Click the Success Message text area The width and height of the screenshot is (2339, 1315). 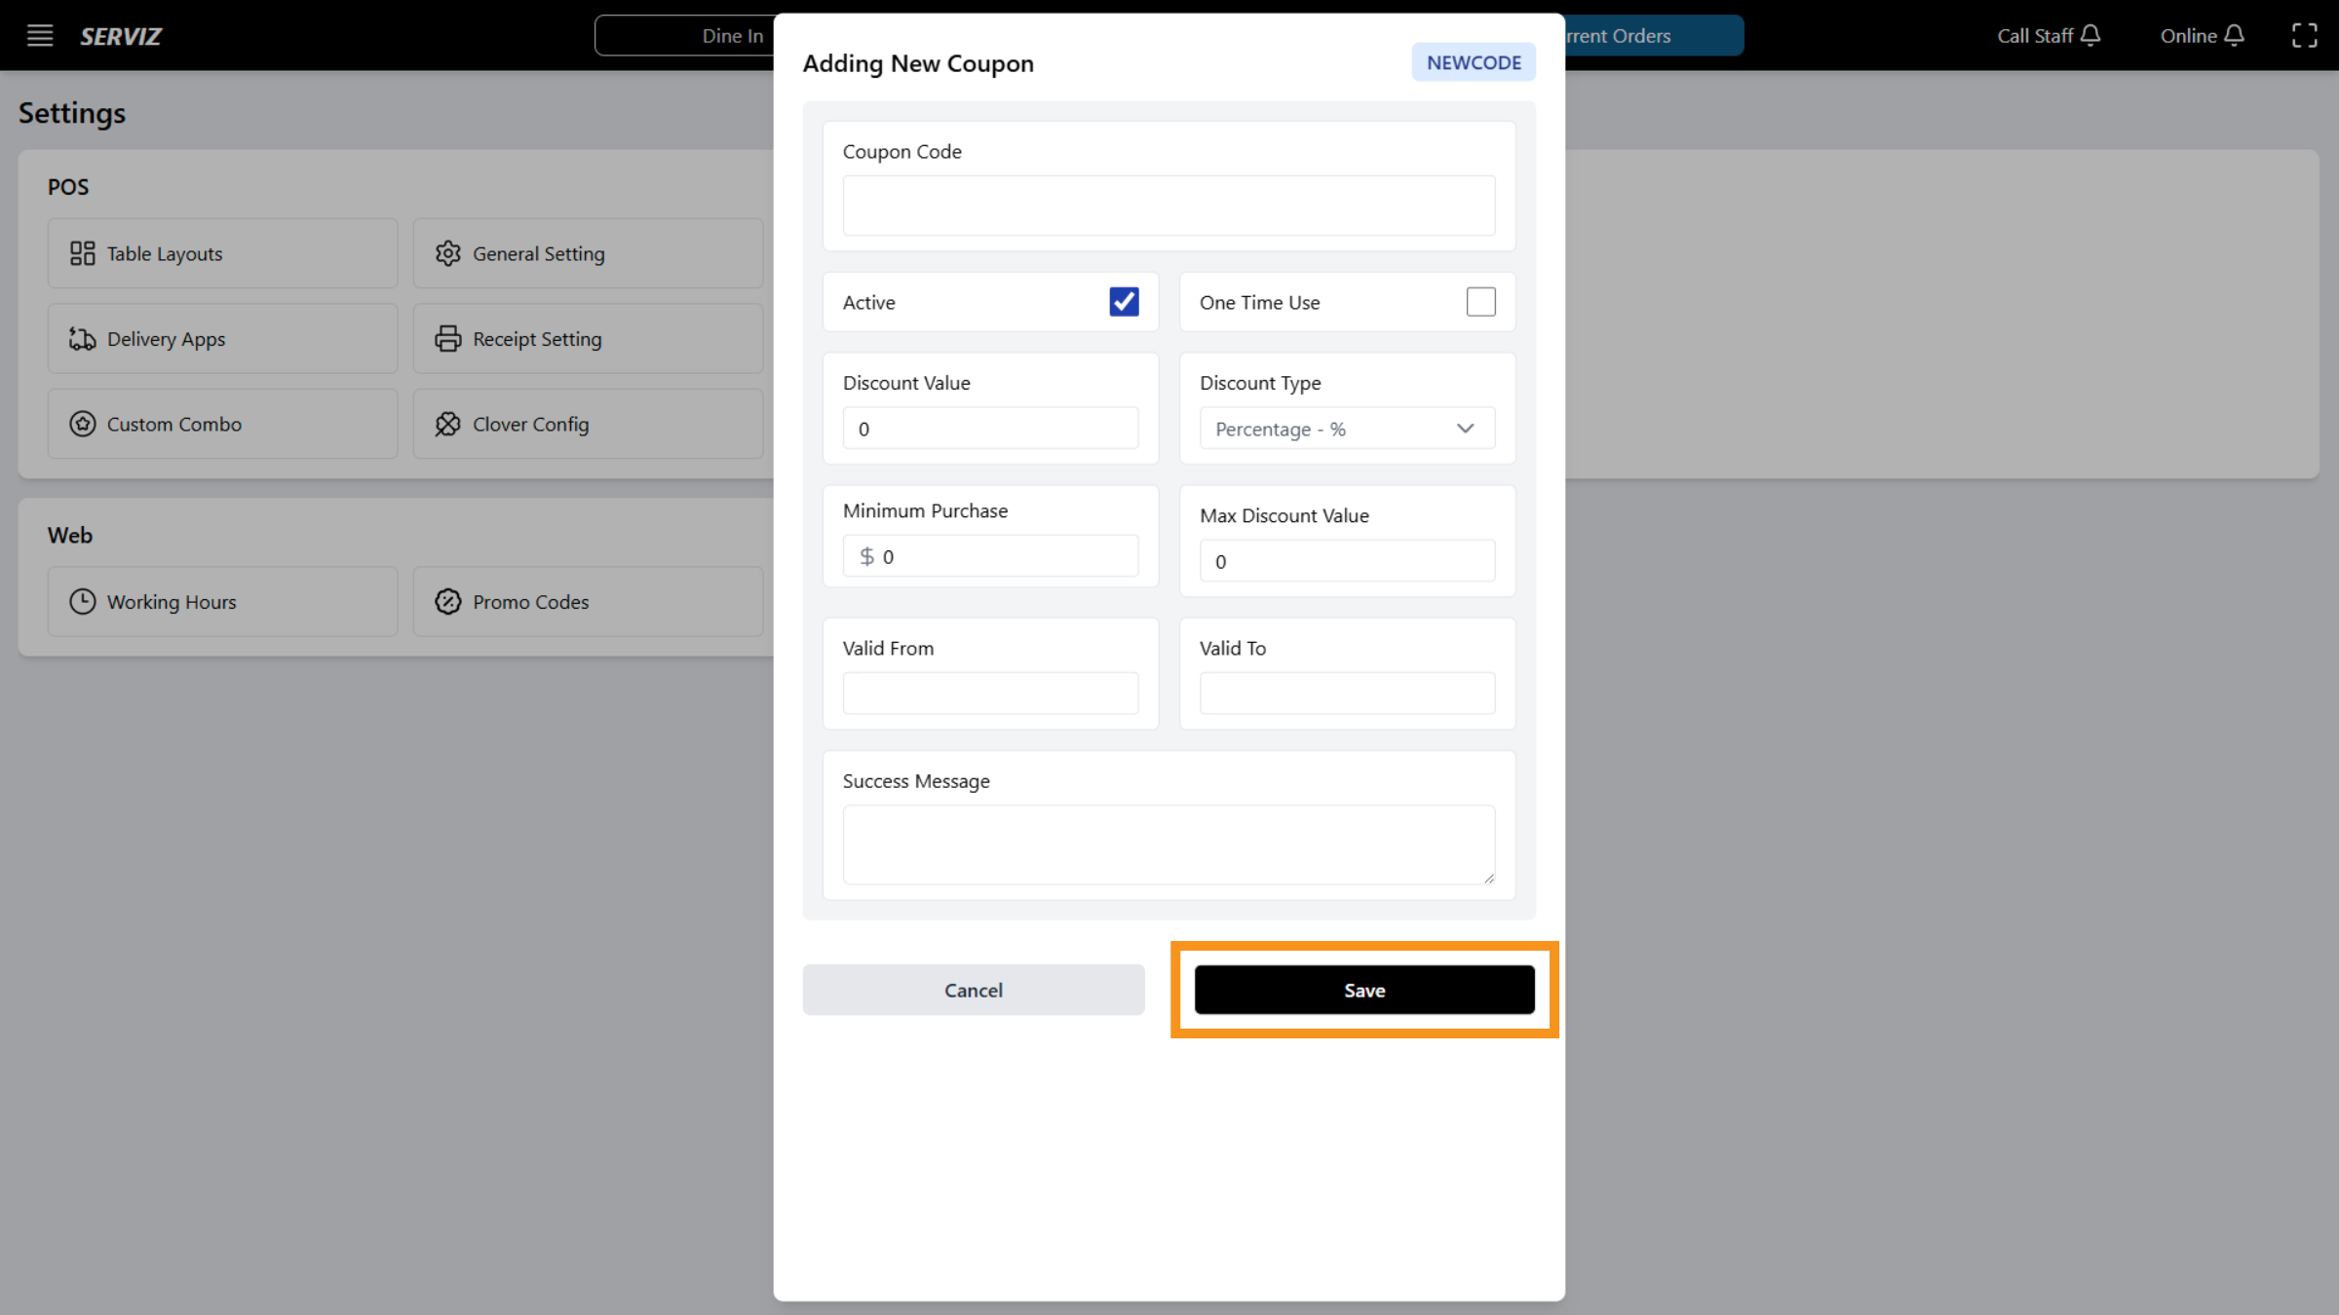click(x=1169, y=844)
